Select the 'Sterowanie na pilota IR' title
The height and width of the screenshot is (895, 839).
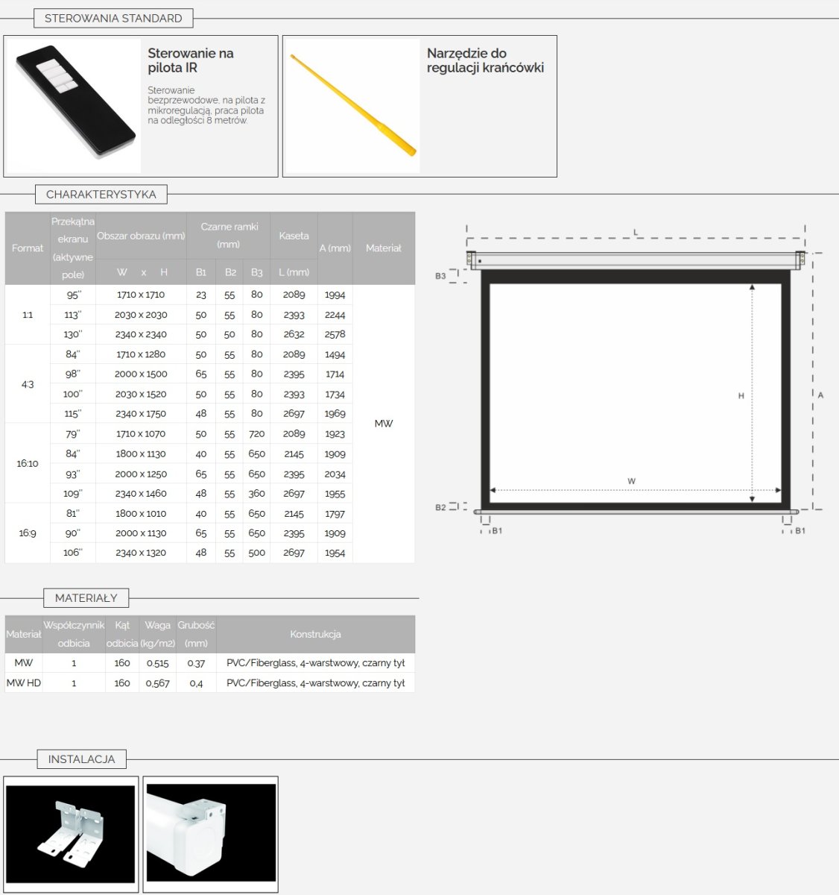(191, 60)
